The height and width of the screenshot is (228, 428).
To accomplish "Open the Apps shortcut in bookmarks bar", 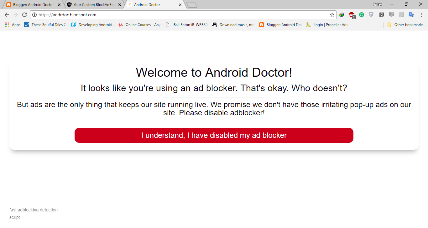I will pyautogui.click(x=13, y=25).
